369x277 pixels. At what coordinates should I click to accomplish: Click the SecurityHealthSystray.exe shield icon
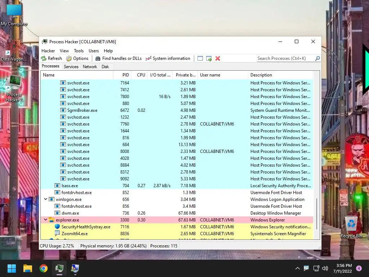click(57, 227)
